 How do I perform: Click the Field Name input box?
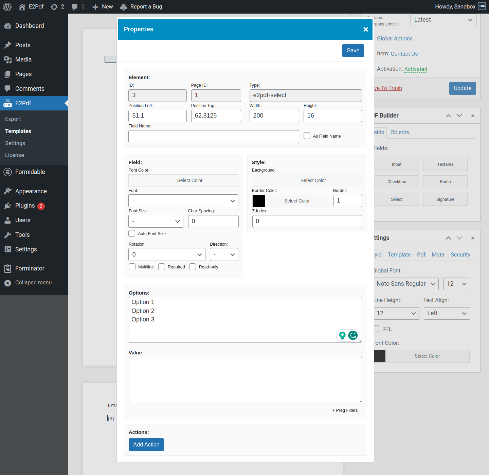tap(214, 137)
